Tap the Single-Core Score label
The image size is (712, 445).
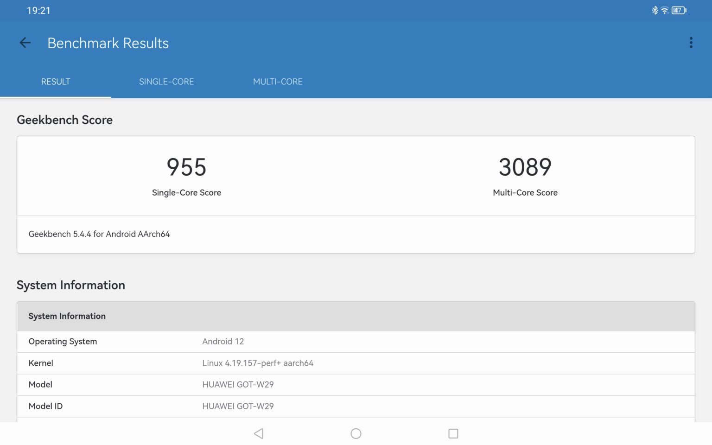click(186, 192)
